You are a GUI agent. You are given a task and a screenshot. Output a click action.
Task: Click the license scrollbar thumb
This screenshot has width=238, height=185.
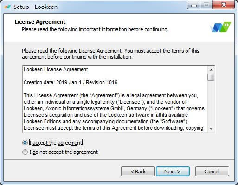pos(211,77)
